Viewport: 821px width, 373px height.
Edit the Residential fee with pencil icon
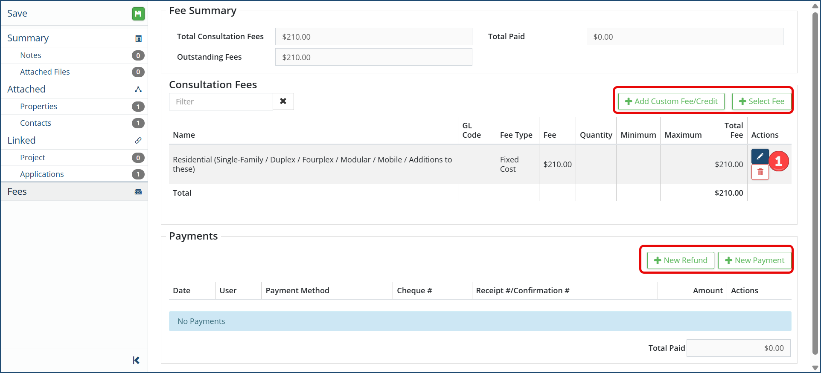pos(760,156)
